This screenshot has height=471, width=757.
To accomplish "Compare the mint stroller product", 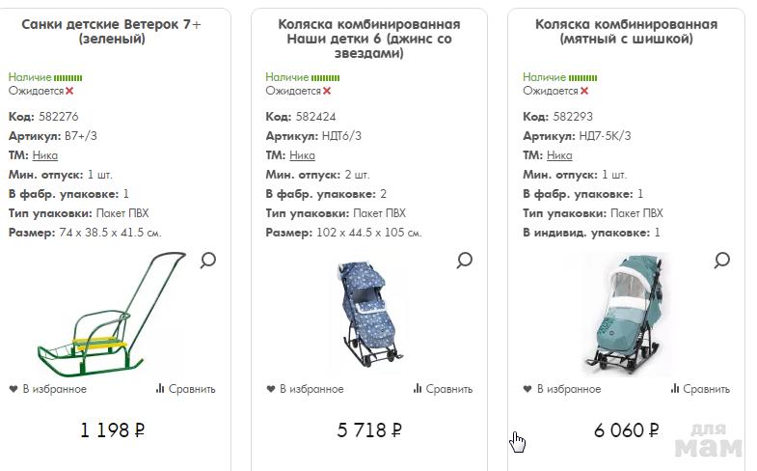I will [700, 389].
